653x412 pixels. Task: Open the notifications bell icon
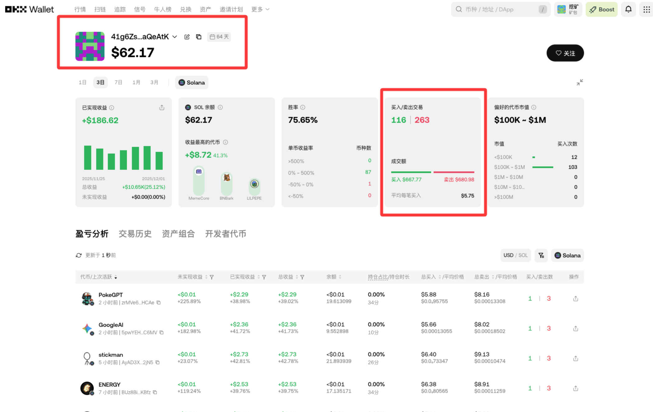(628, 9)
